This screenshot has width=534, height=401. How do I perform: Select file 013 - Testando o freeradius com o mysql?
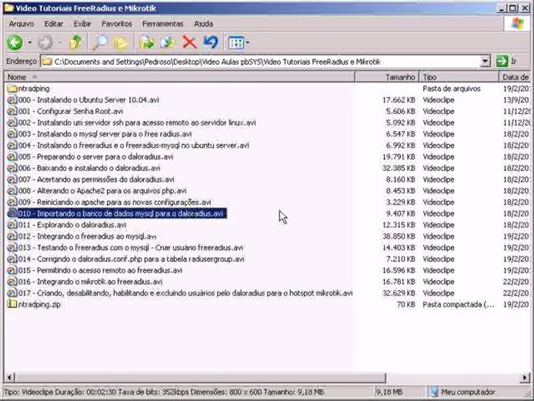coord(130,247)
